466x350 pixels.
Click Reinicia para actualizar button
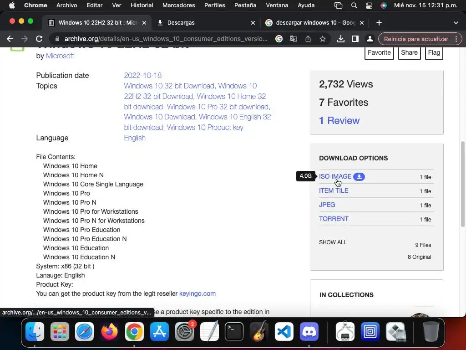(x=416, y=39)
